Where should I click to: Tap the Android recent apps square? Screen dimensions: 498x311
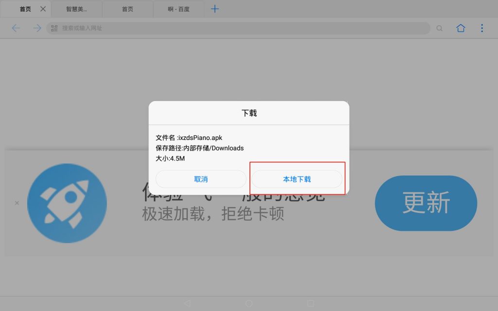(x=311, y=303)
